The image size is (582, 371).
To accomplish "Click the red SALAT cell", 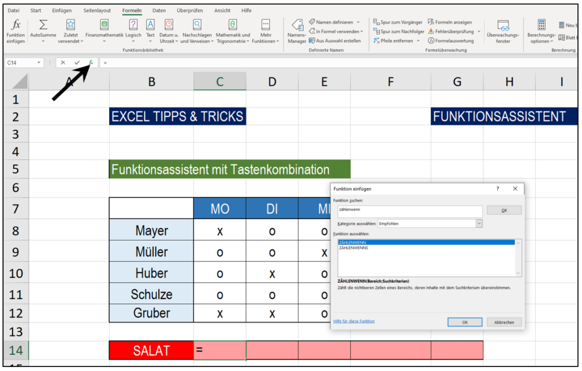I will pyautogui.click(x=151, y=350).
